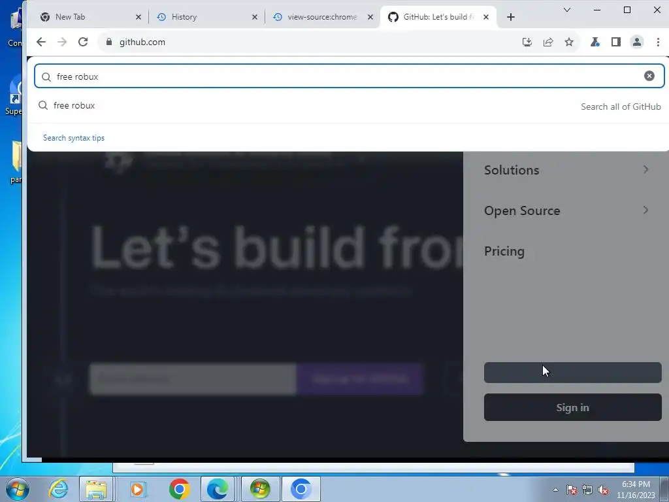Expand the Open Source menu item
This screenshot has height=502, width=669.
pos(566,210)
